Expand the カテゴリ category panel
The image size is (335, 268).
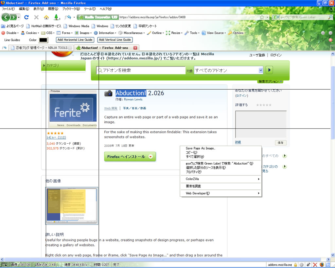pyautogui.click(x=63, y=65)
